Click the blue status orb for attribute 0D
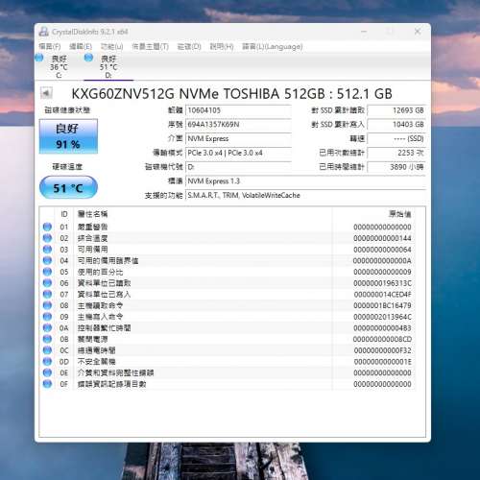Viewport: 480px width, 480px height. 47,361
